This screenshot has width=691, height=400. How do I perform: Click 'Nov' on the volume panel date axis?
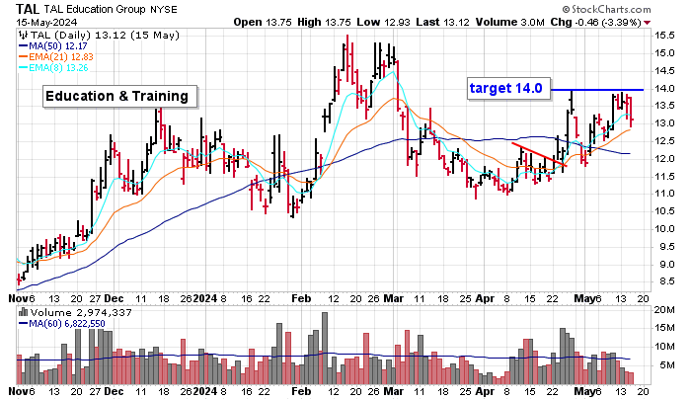pos(19,391)
